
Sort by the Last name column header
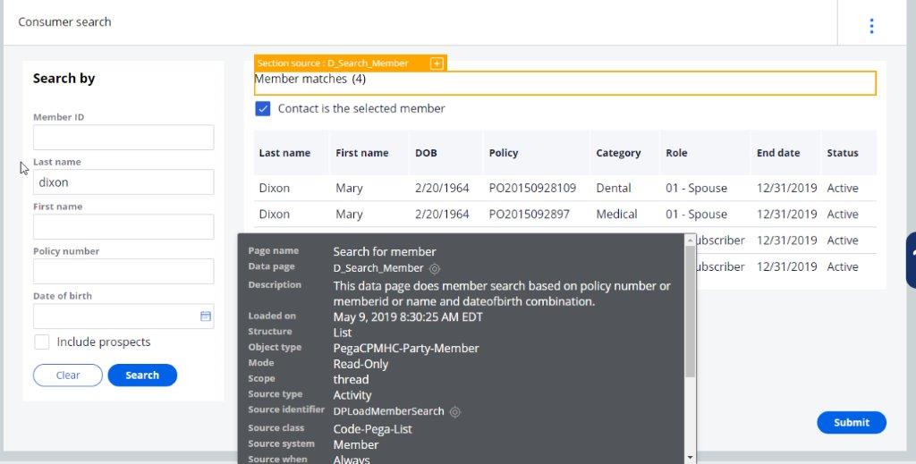pos(284,153)
